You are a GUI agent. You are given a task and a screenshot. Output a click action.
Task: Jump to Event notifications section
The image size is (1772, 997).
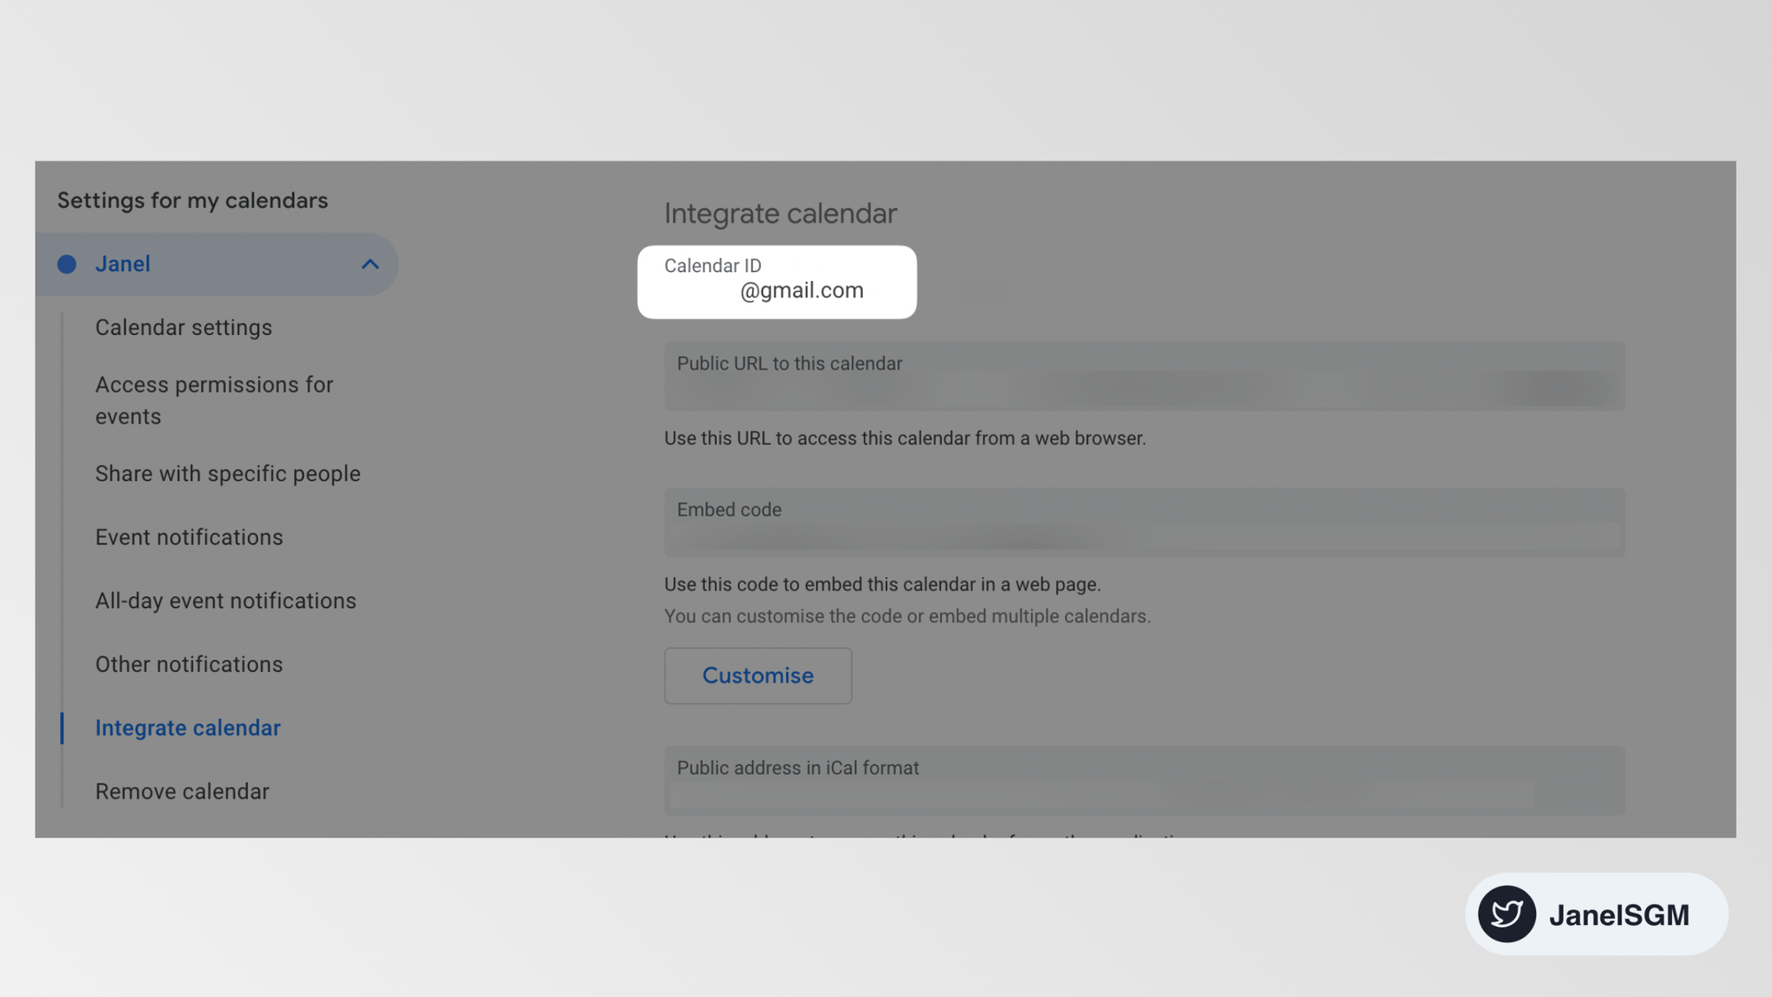pyautogui.click(x=189, y=538)
